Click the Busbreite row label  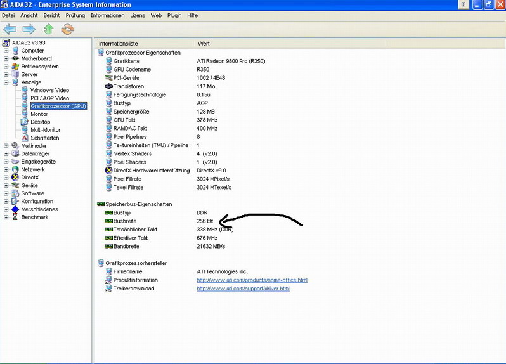[125, 221]
